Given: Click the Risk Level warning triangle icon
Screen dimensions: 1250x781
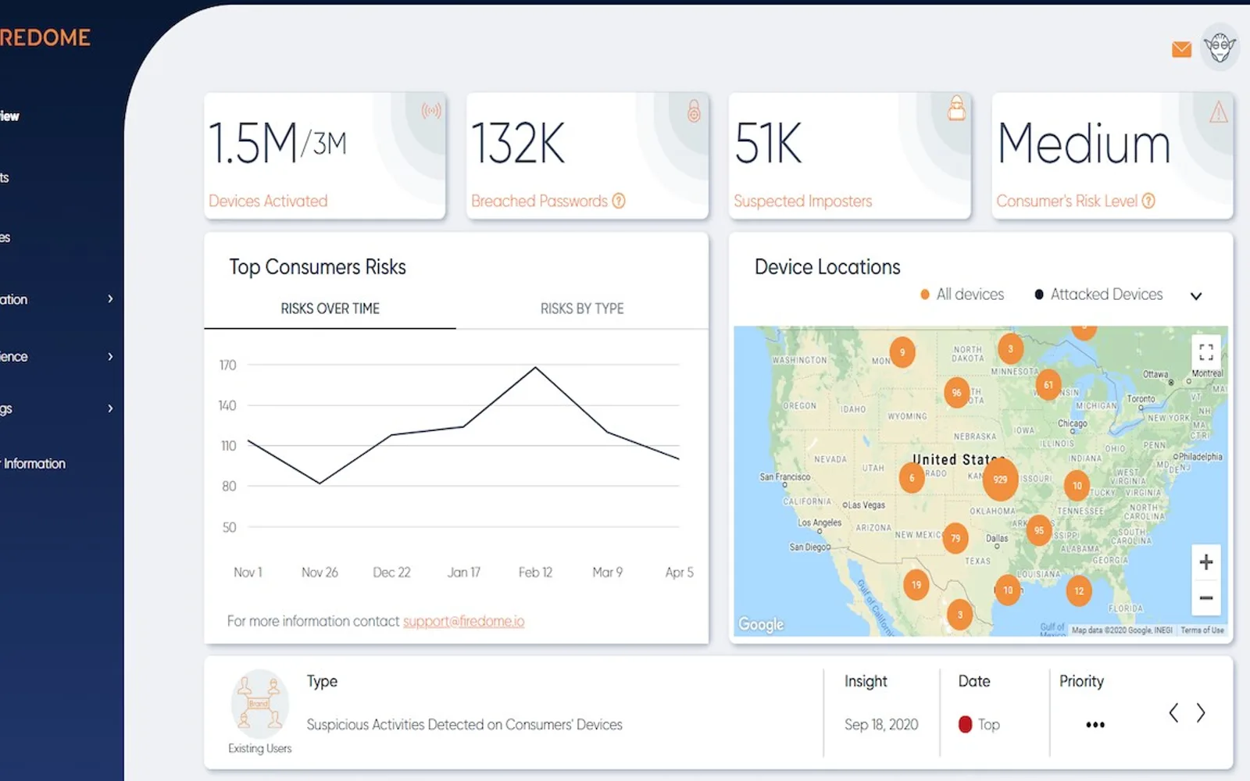Looking at the screenshot, I should pos(1219,112).
